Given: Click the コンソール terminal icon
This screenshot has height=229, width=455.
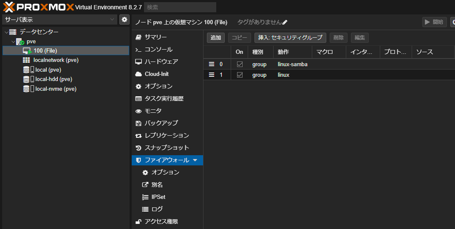Looking at the screenshot, I should point(138,50).
